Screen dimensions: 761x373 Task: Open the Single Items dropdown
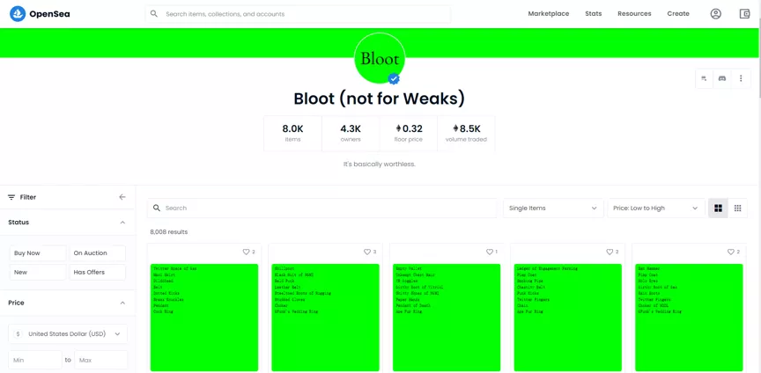552,208
